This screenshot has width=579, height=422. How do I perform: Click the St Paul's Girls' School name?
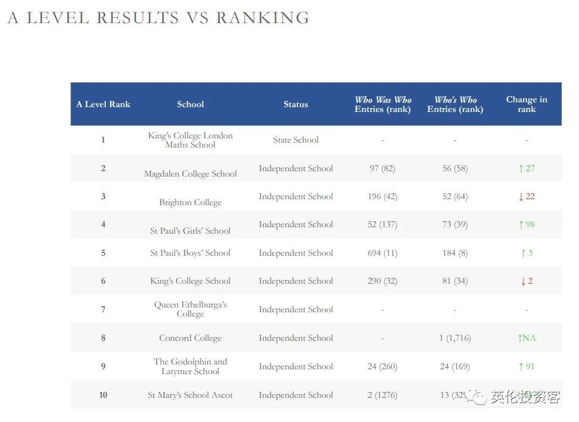[191, 230]
